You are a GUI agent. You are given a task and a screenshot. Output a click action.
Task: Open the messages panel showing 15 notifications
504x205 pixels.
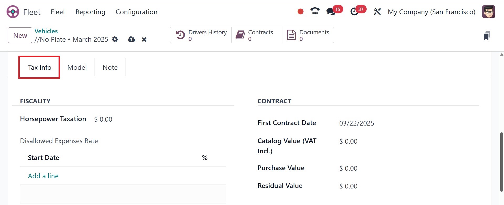[331, 12]
